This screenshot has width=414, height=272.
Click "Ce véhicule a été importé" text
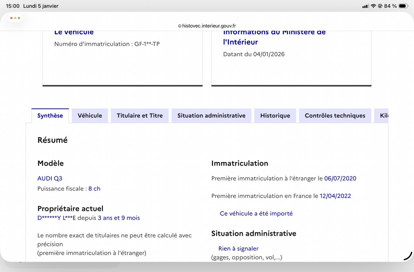pos(256,213)
